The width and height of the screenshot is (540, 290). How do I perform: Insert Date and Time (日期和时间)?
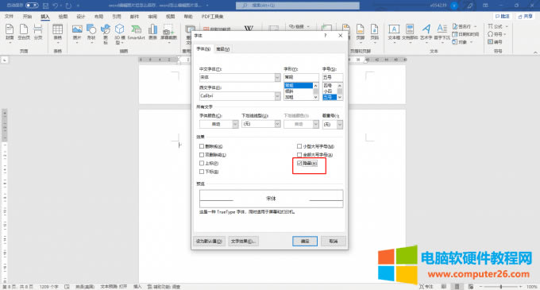pos(465,34)
